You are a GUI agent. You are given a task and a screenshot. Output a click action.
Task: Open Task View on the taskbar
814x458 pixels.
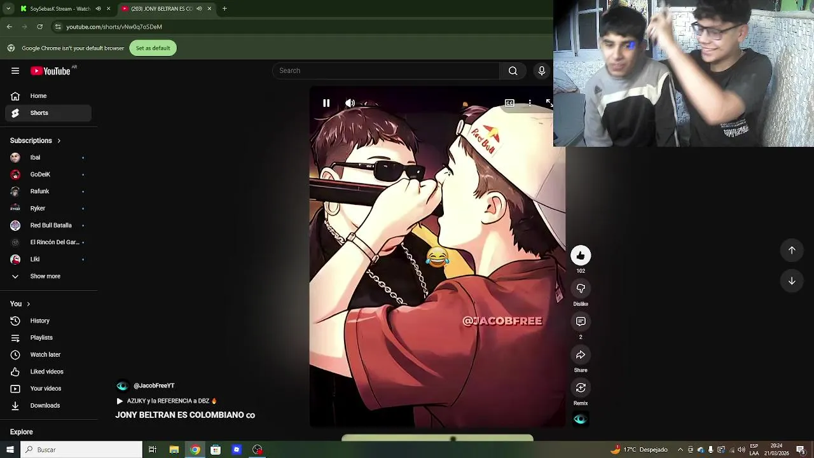(153, 450)
